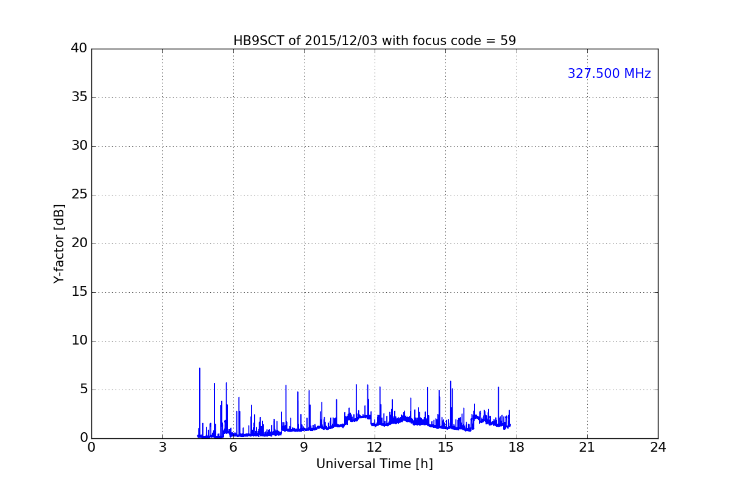731x487 pixels.
Task: Click y-axis tick label 20
Action: (x=79, y=243)
